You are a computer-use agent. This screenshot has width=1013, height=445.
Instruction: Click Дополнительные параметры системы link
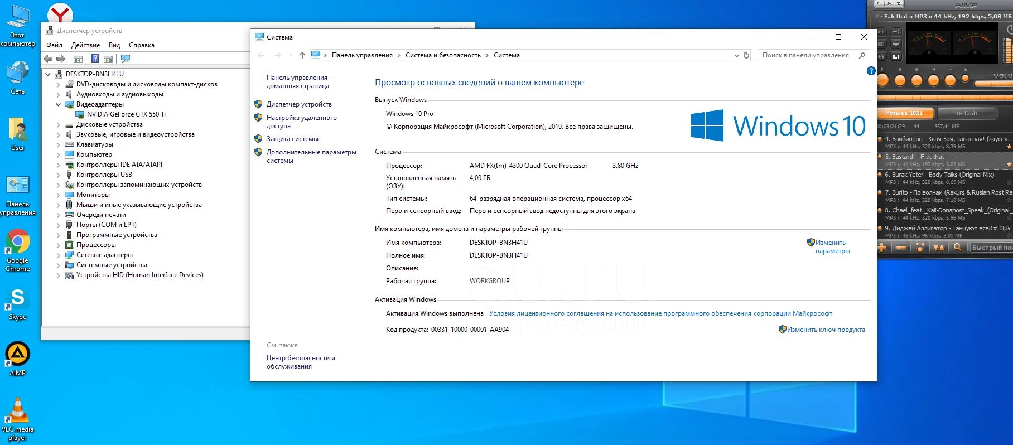(311, 156)
